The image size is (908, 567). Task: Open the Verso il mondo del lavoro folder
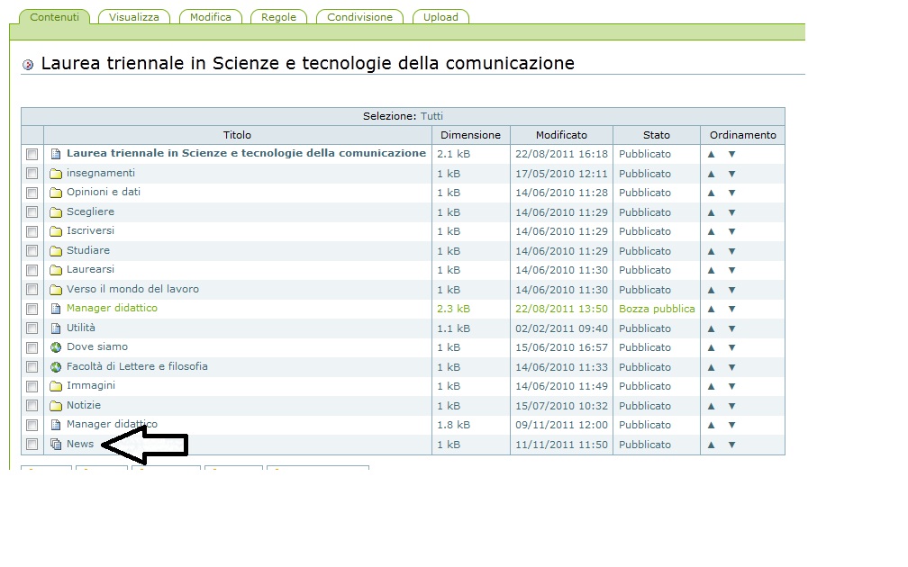tap(132, 290)
